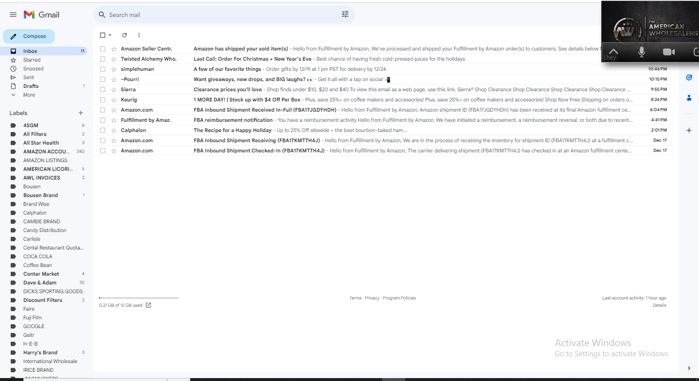Viewport: 699px width, 381px height.
Task: Open storage management external link icon
Action: point(149,305)
